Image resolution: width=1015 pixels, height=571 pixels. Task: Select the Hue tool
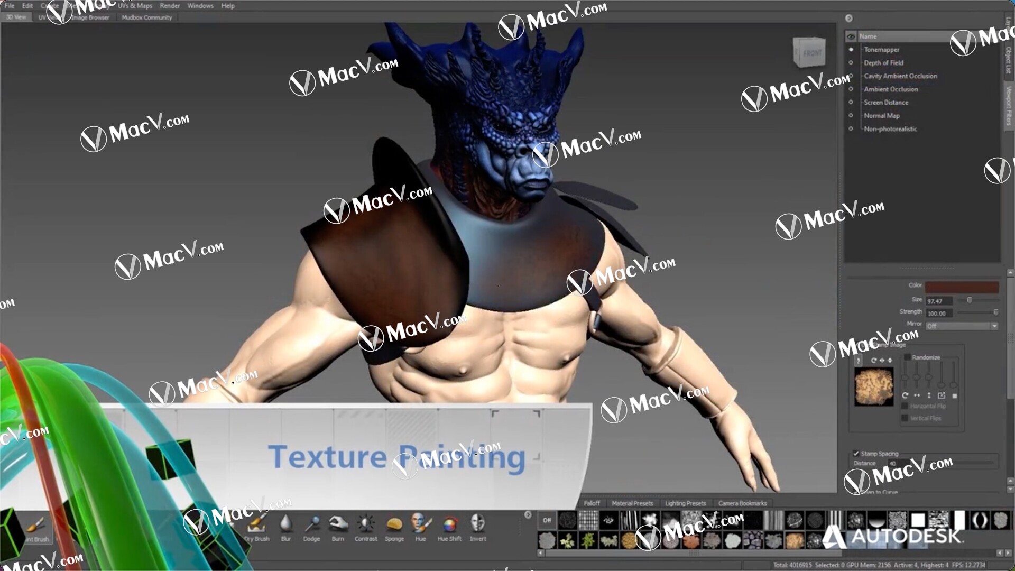[x=420, y=528]
